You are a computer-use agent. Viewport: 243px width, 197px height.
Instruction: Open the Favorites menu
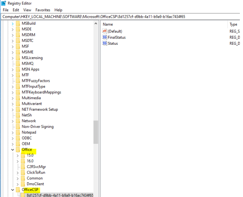(x=43, y=10)
